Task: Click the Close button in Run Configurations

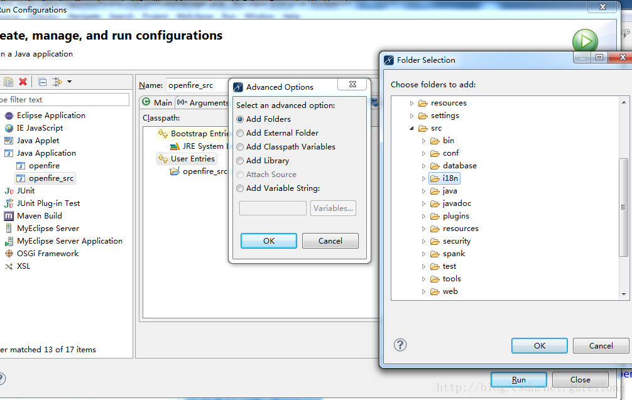Action: [x=580, y=379]
